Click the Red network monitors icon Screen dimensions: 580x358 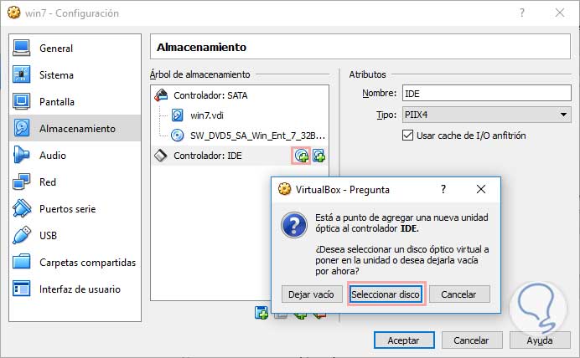pyautogui.click(x=22, y=182)
